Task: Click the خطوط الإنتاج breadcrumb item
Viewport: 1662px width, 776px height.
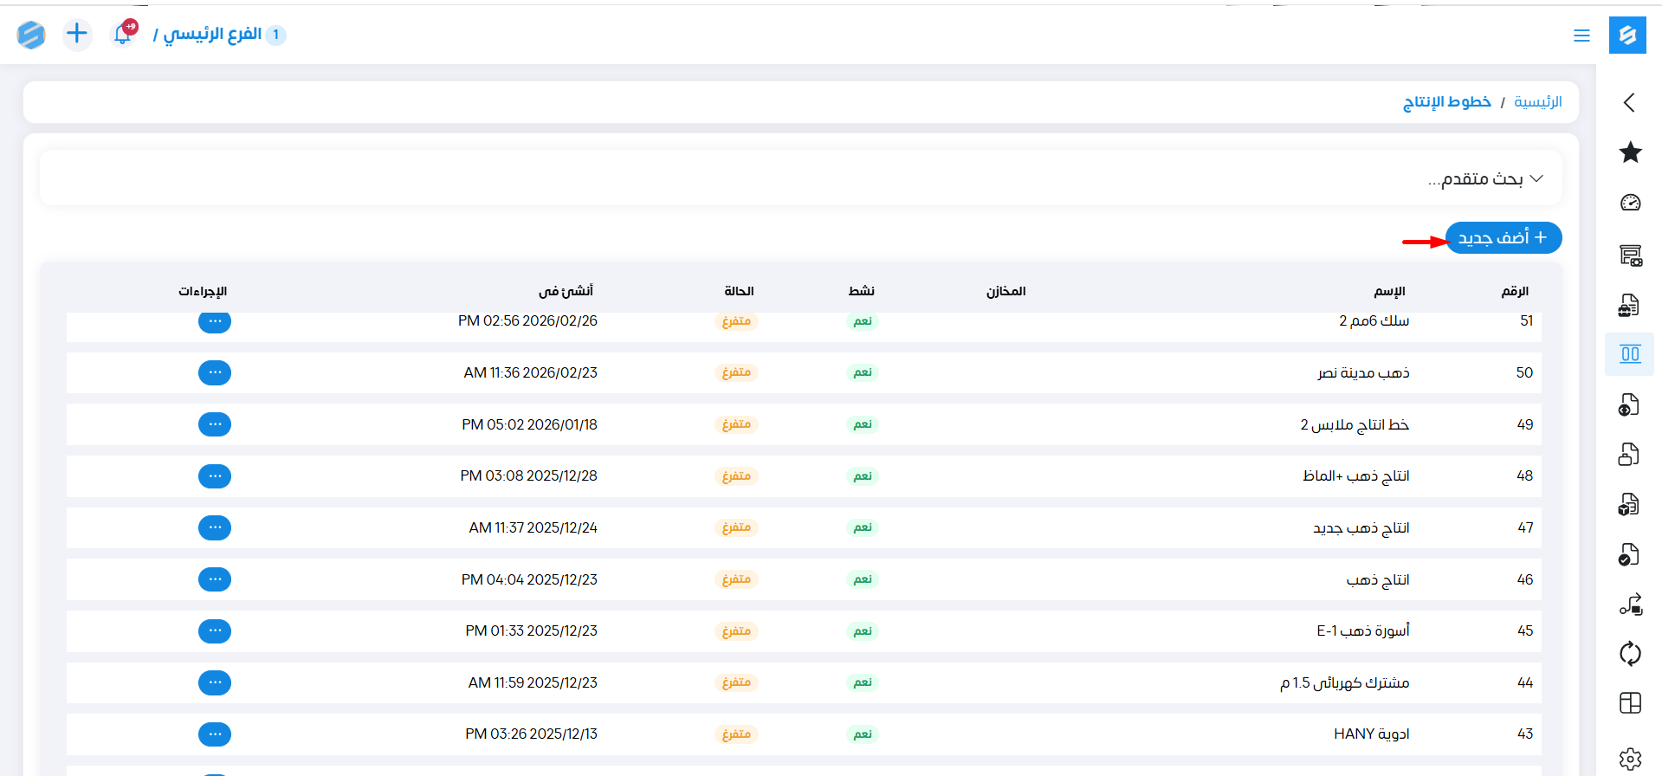Action: (1446, 102)
